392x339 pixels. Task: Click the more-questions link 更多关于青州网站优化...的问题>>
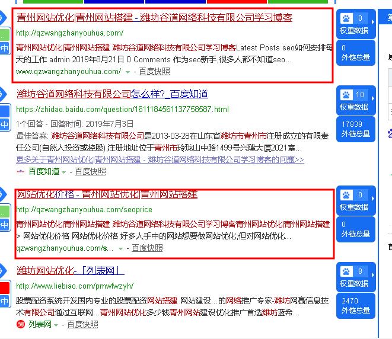click(x=160, y=159)
